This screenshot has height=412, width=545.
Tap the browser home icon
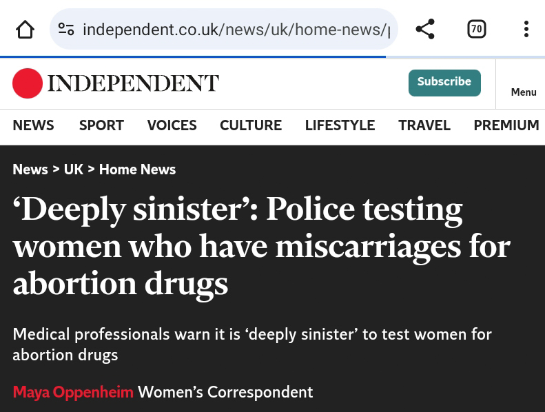click(x=25, y=29)
